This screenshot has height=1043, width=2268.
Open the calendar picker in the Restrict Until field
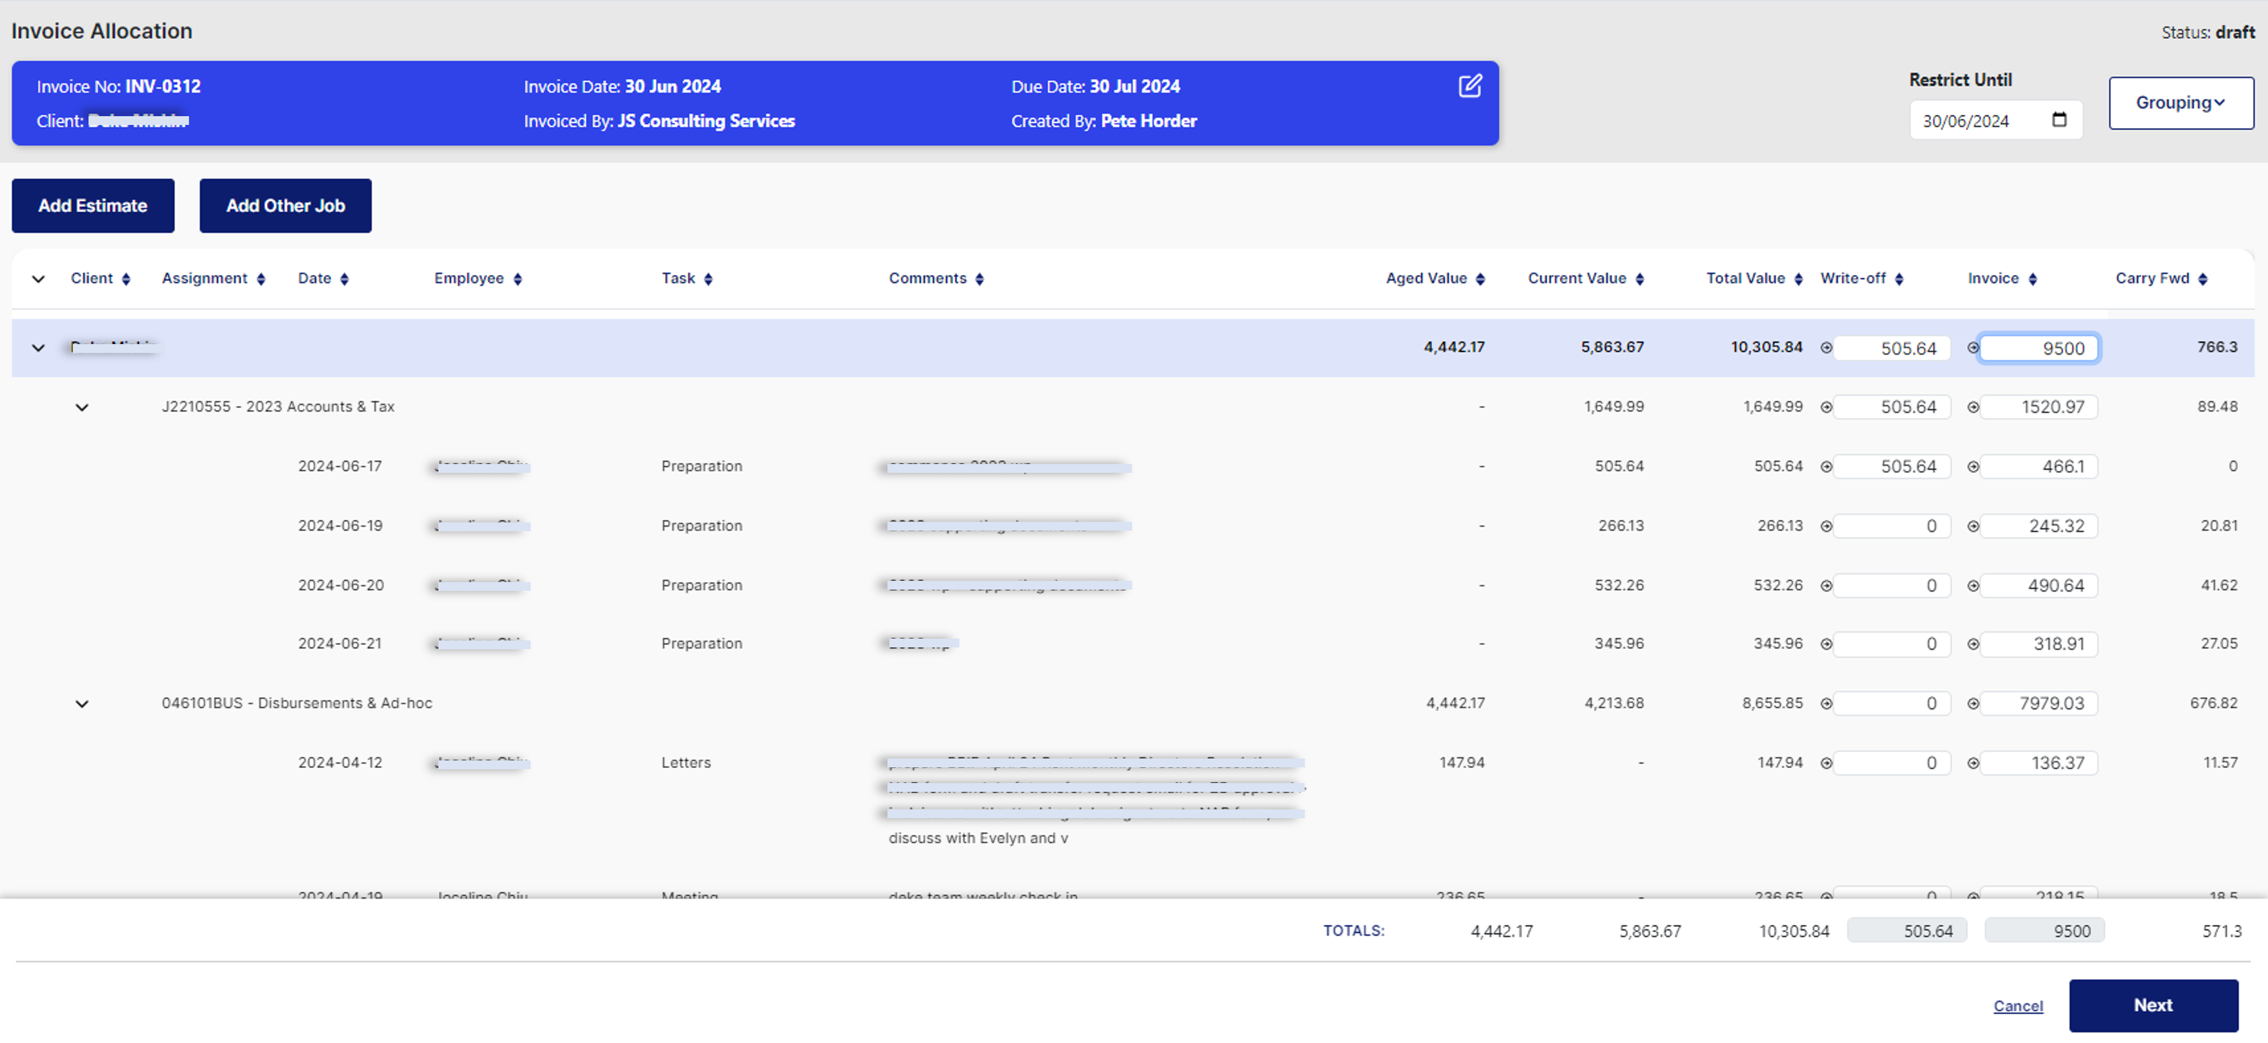[x=2060, y=120]
